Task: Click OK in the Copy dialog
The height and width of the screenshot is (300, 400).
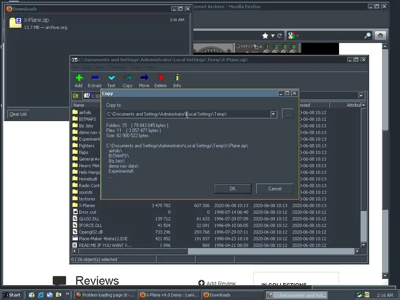Action: (x=233, y=189)
